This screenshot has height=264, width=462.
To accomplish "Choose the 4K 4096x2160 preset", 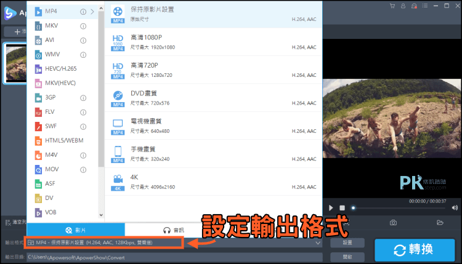I will pos(213,182).
